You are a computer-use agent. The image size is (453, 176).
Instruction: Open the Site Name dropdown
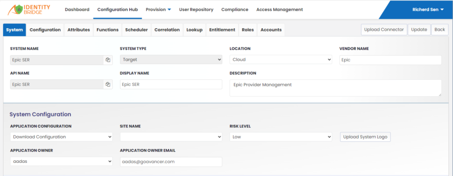coord(171,137)
